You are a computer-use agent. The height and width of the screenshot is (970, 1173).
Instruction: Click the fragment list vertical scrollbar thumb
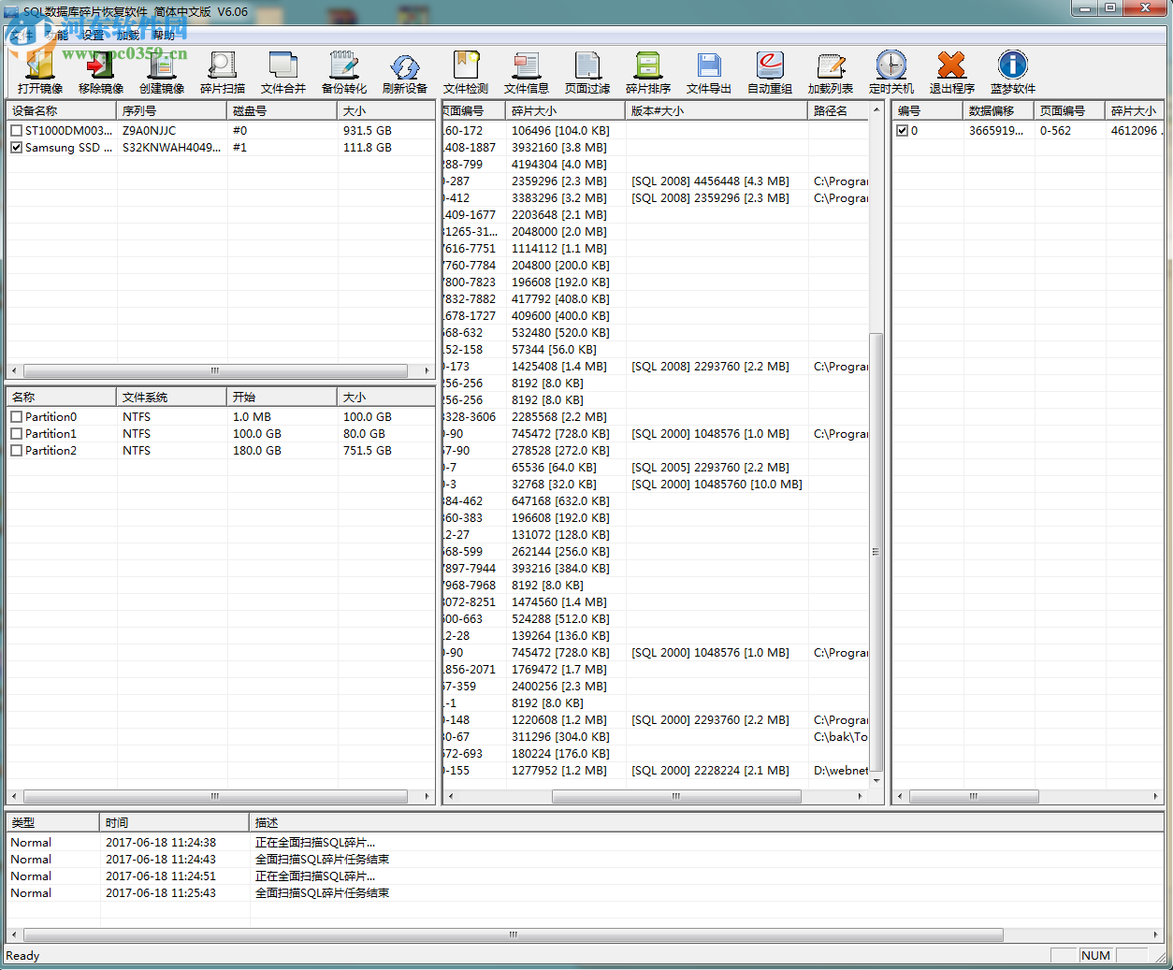[x=876, y=552]
